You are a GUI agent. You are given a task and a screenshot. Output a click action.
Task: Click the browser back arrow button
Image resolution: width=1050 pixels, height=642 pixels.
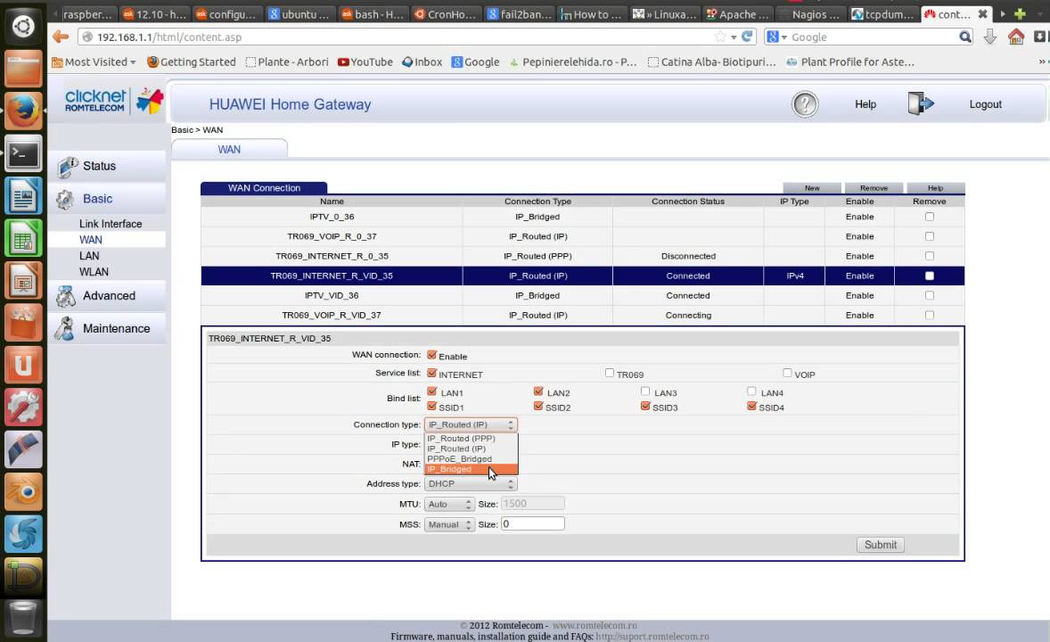tap(61, 37)
